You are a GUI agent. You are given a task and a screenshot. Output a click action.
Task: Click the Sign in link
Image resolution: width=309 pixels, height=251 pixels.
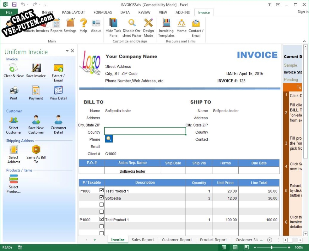point(303,12)
